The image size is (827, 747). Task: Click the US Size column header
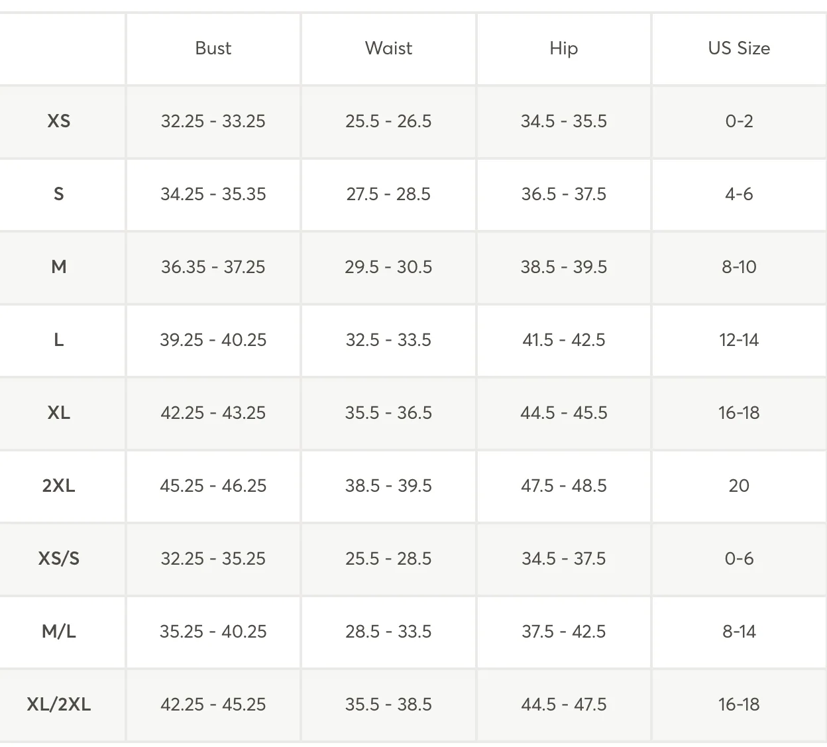tap(739, 48)
